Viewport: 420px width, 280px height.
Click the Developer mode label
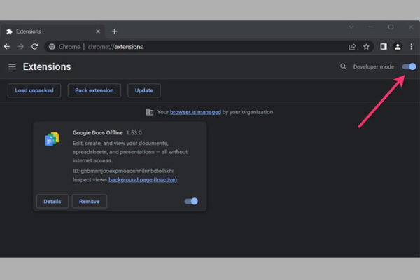coord(374,66)
